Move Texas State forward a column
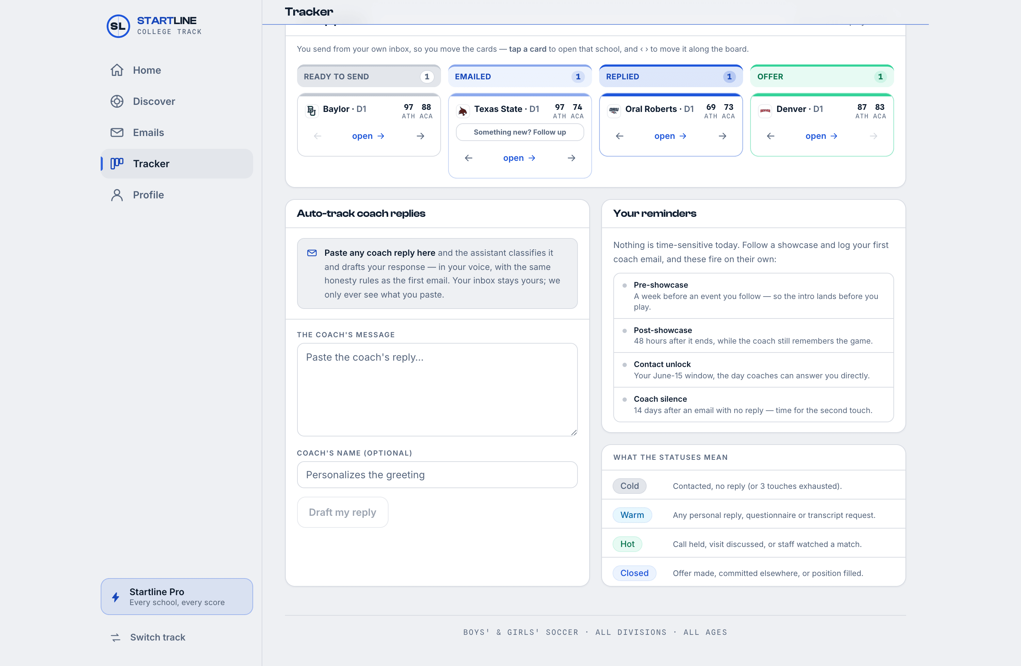The image size is (1021, 666). [571, 158]
